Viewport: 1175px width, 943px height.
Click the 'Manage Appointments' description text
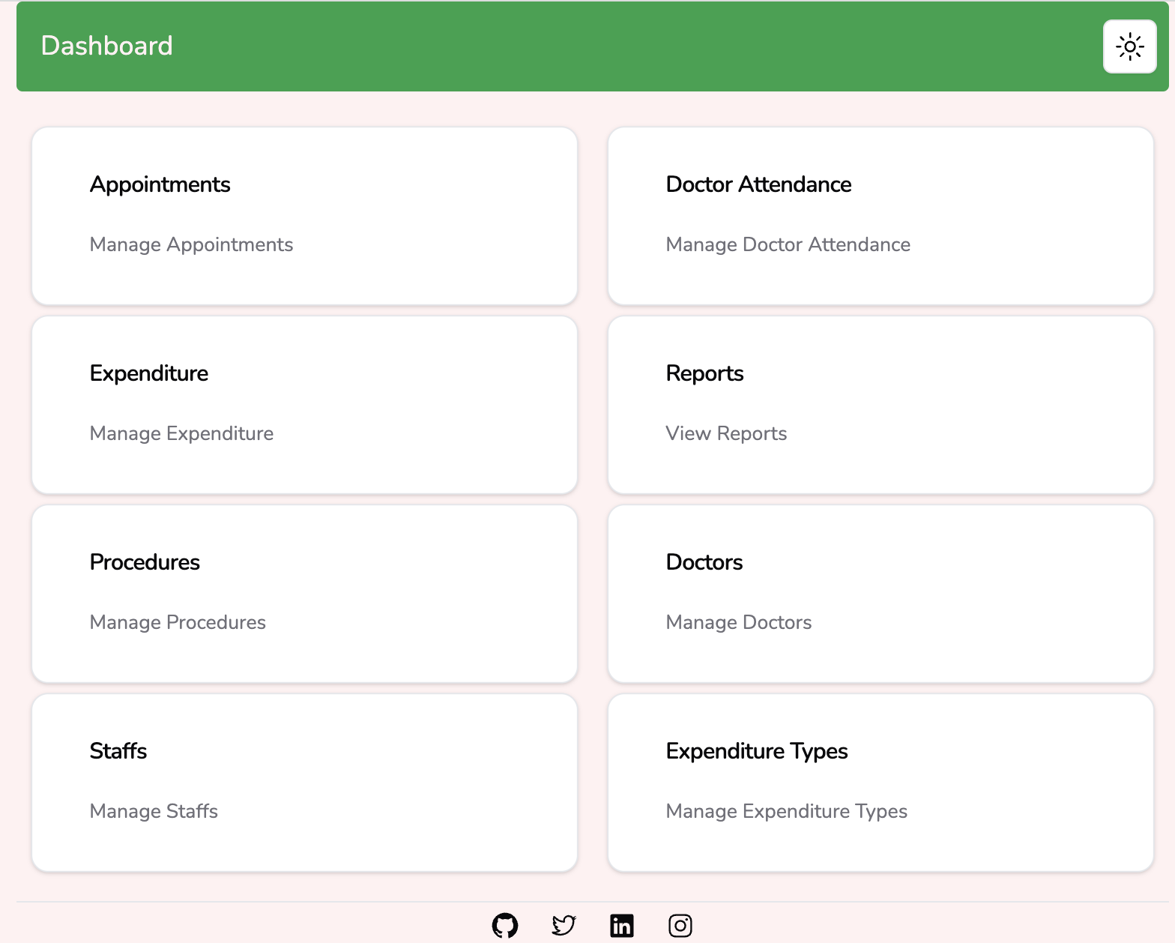coord(191,245)
